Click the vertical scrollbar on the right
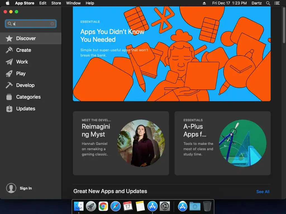 point(284,25)
